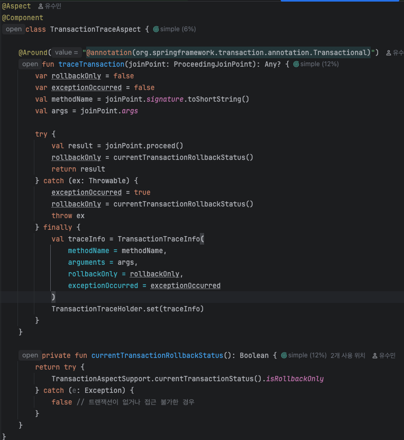Click the @annotation pointcut string

(228, 52)
